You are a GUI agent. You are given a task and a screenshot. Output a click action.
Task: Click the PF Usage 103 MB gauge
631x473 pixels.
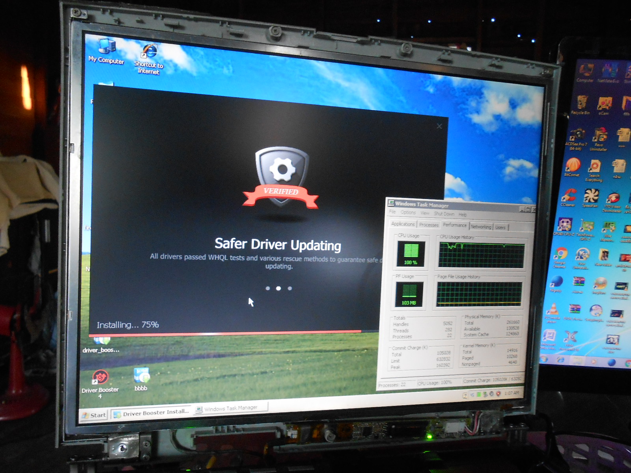tap(409, 294)
